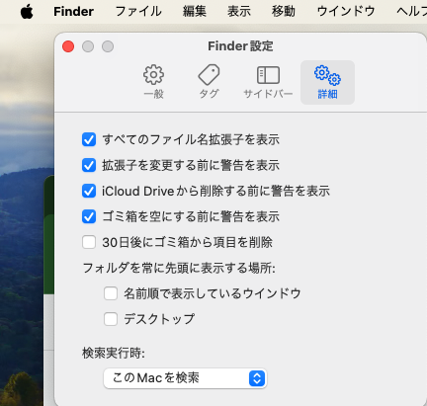The height and width of the screenshot is (406, 427).
Task: Check 名前順で表示しているウインドウ option
Action: click(x=111, y=293)
